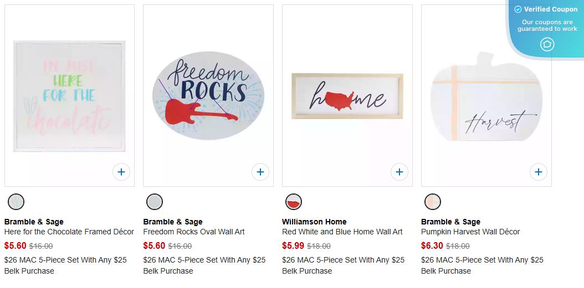This screenshot has width=584, height=288.
Task: Click plus icon on Chocolate Framed Décor
Action: click(121, 172)
